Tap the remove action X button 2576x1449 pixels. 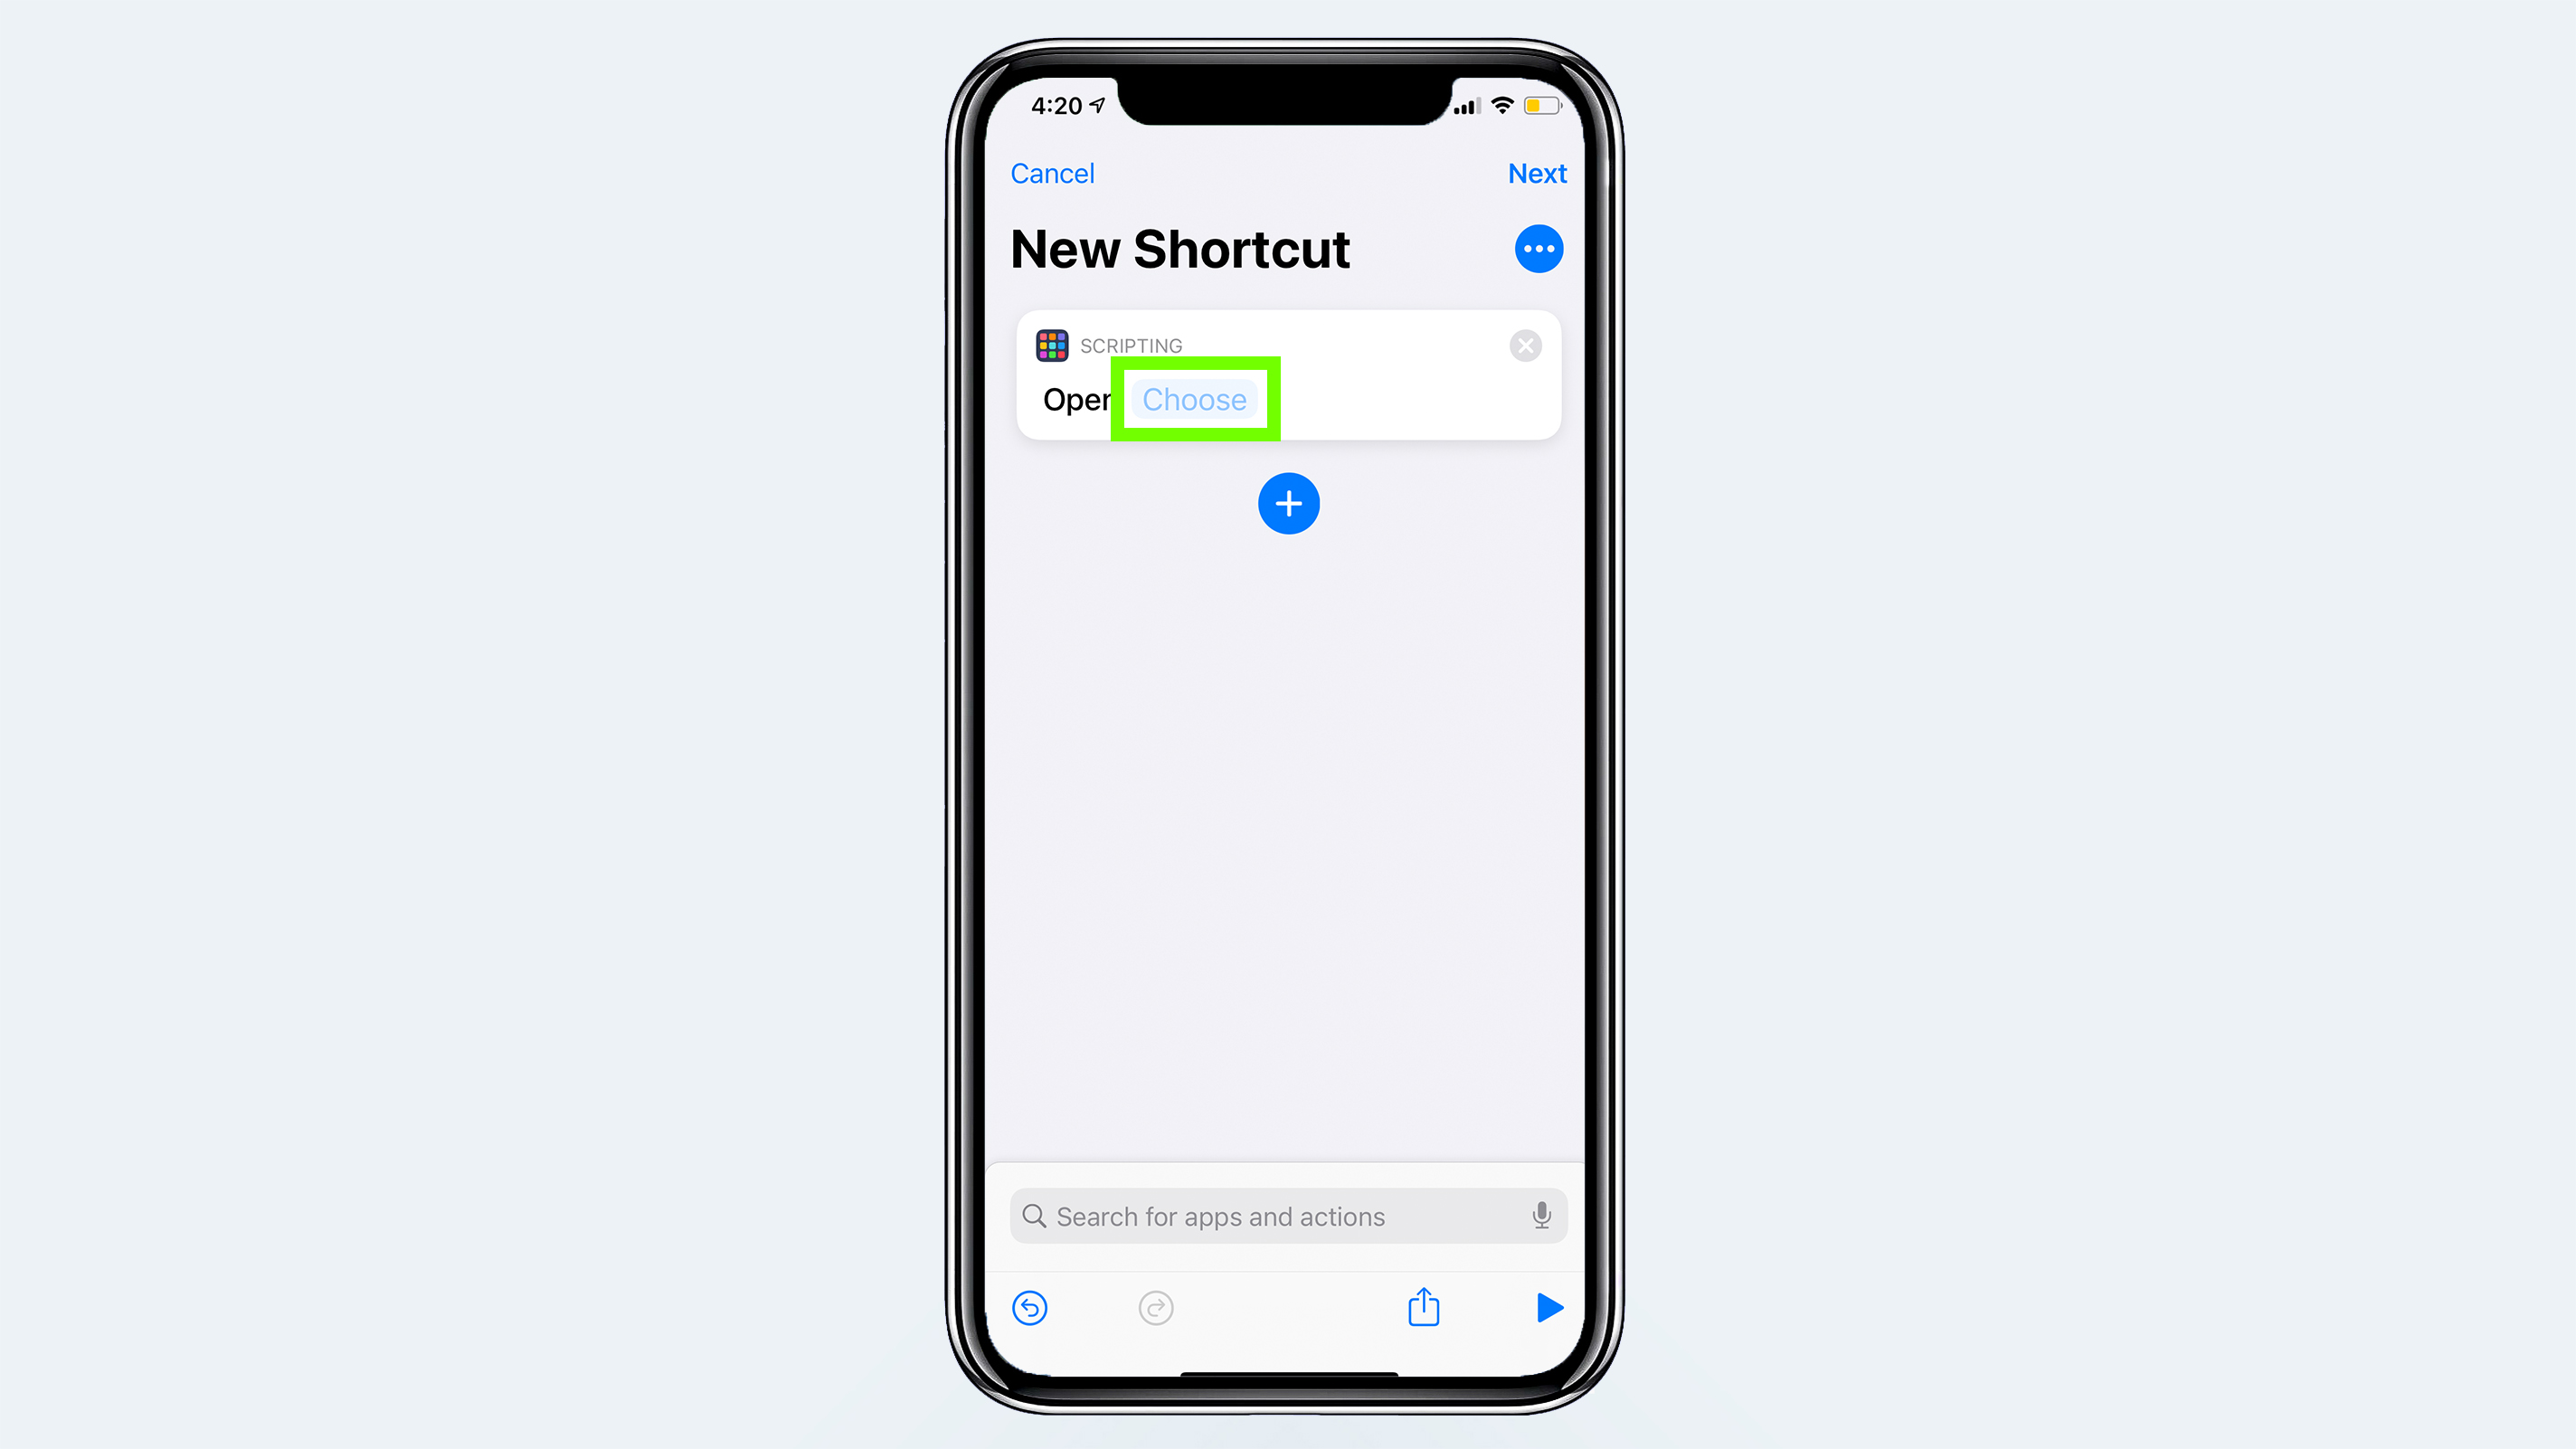[1525, 345]
